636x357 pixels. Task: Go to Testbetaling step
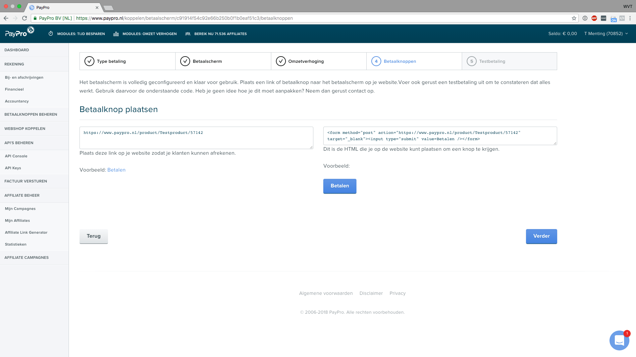[x=509, y=61]
